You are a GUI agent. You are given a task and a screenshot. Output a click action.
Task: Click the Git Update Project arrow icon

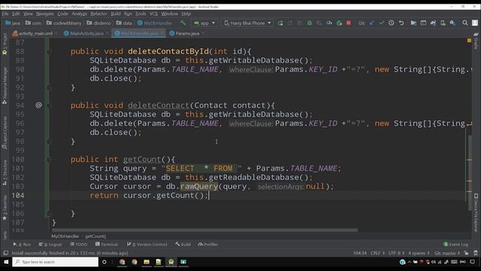[x=371, y=23]
